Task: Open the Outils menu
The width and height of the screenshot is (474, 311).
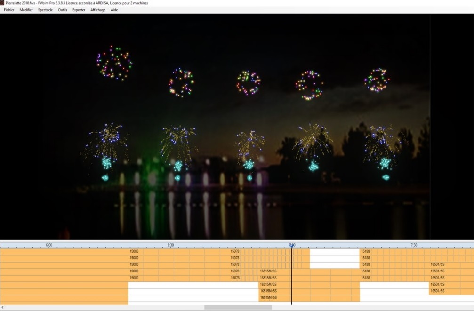Action: [63, 10]
